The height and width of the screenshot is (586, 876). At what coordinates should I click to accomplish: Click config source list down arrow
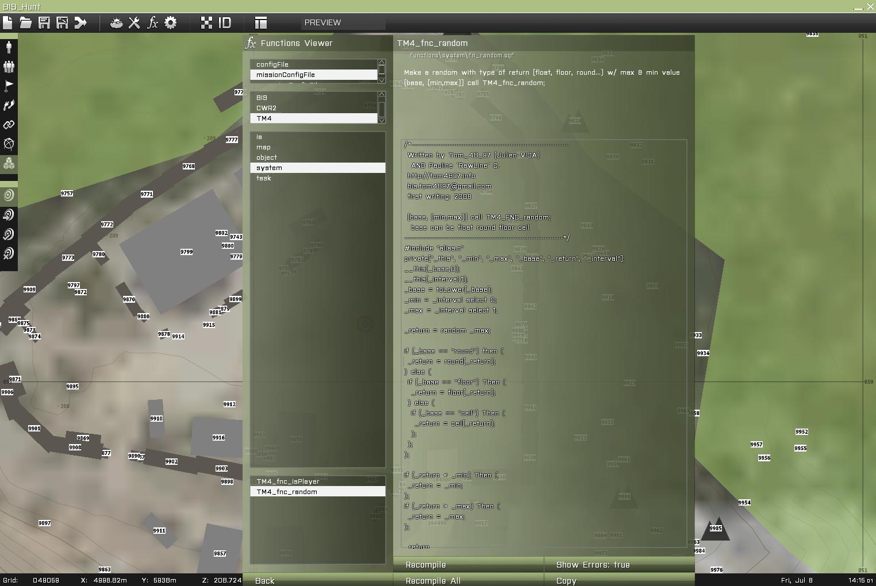pos(382,80)
